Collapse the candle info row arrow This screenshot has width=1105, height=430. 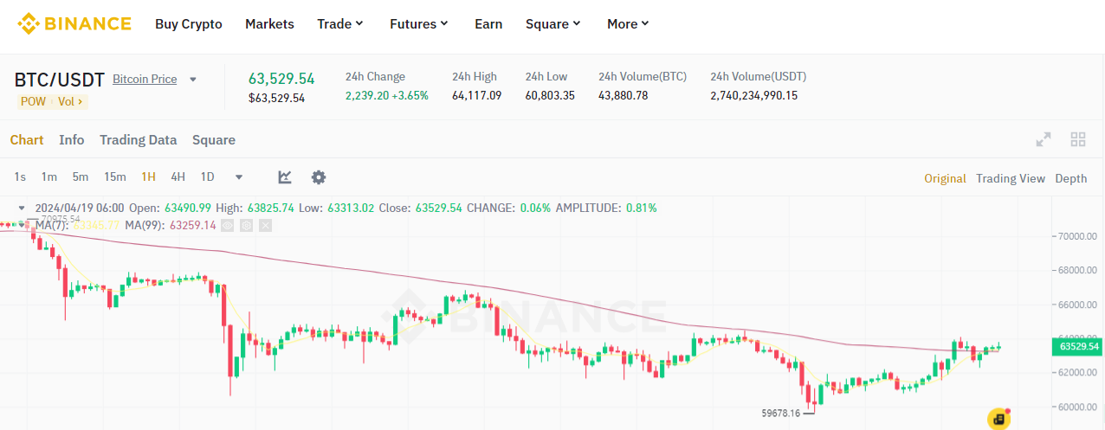[22, 208]
